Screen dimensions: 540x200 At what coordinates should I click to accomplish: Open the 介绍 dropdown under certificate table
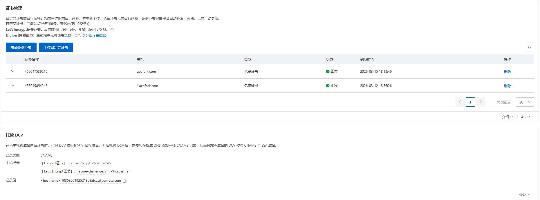tap(507, 117)
